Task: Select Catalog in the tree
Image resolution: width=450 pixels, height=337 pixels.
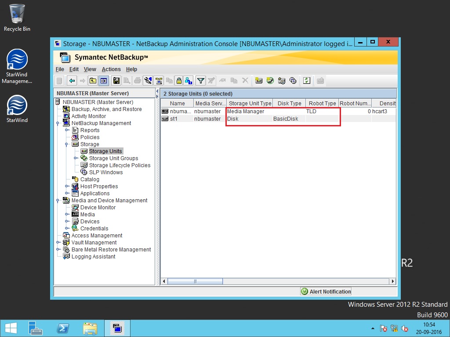Action: coord(90,179)
